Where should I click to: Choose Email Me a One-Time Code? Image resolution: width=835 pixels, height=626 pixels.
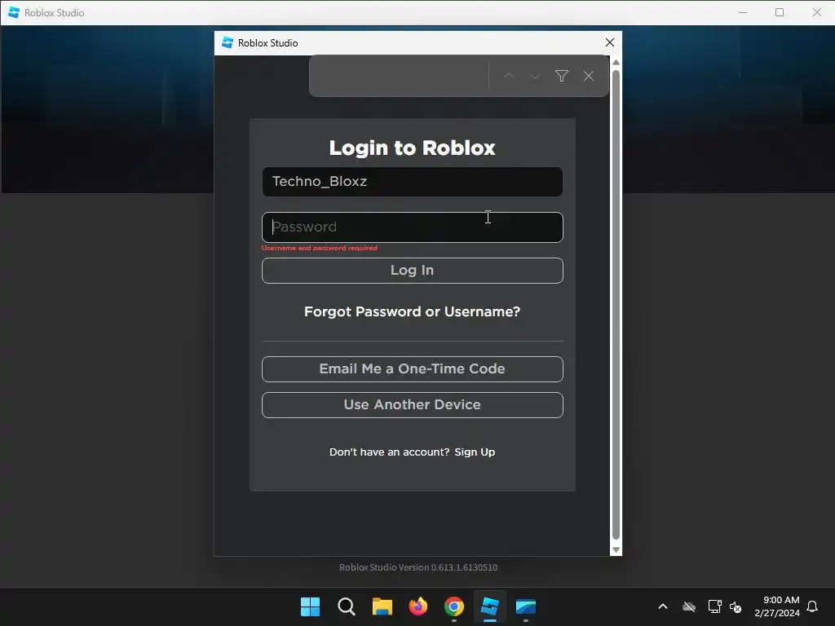click(x=412, y=369)
